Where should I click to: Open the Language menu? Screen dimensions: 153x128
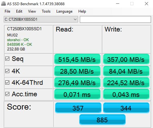tap(64, 11)
